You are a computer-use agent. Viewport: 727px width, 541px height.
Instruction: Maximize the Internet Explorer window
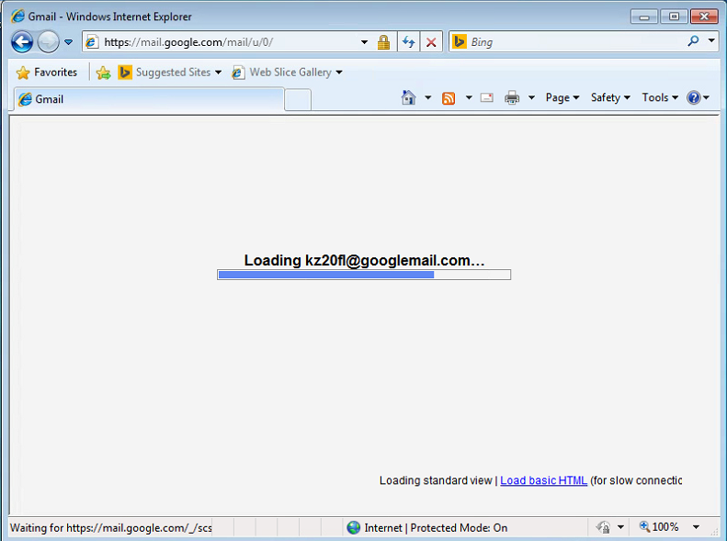674,17
